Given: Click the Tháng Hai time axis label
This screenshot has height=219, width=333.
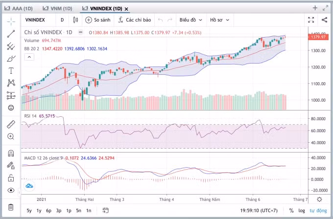Looking at the screenshot, I should click(85, 199).
